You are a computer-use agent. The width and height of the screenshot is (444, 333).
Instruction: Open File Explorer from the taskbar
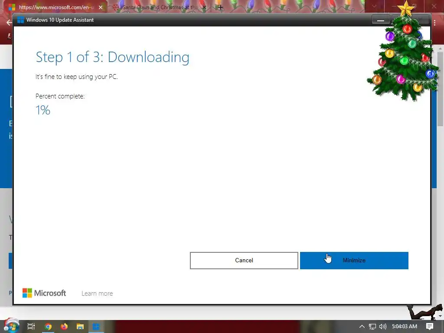[80, 326]
